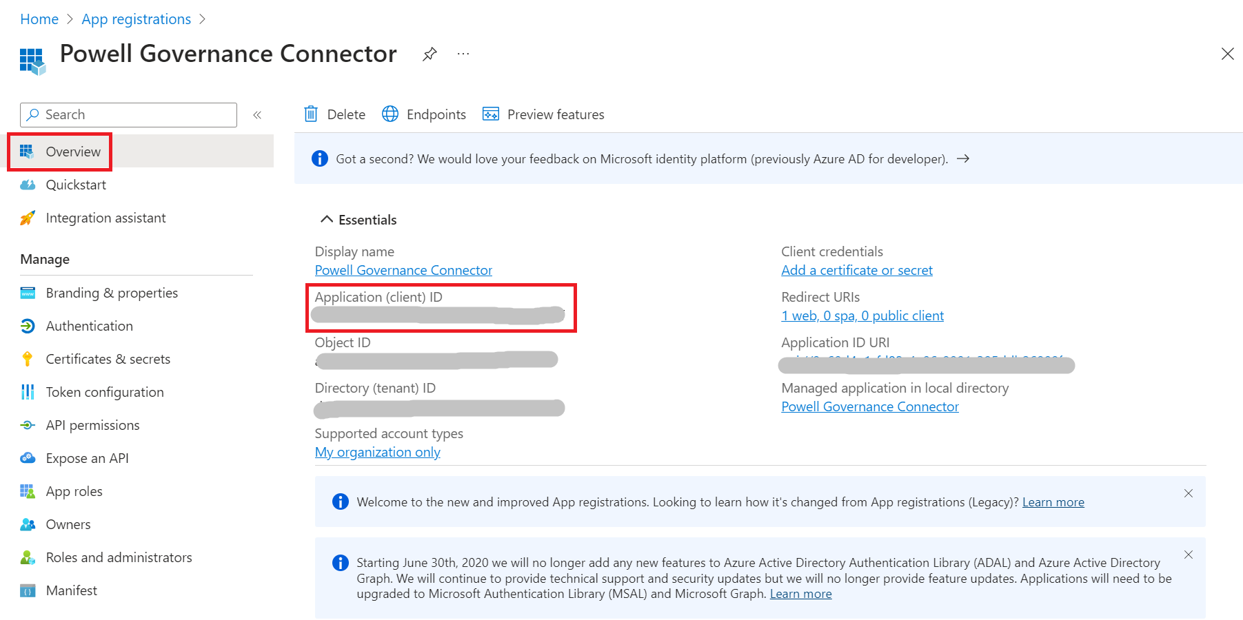Screen dimensions: 1243x620
Task: Click the welcome notice info icon
Action: [x=341, y=502]
